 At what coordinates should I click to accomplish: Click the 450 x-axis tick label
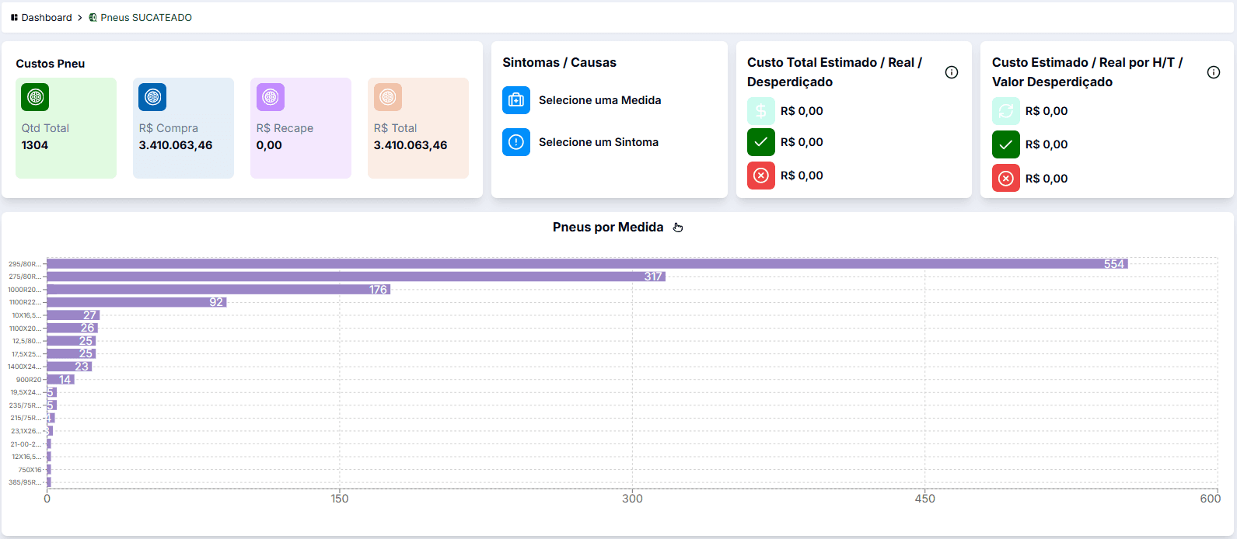click(925, 499)
